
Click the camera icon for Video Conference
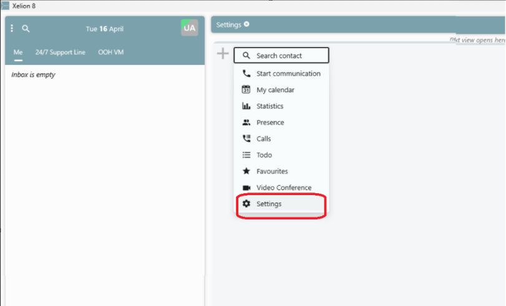tap(246, 188)
